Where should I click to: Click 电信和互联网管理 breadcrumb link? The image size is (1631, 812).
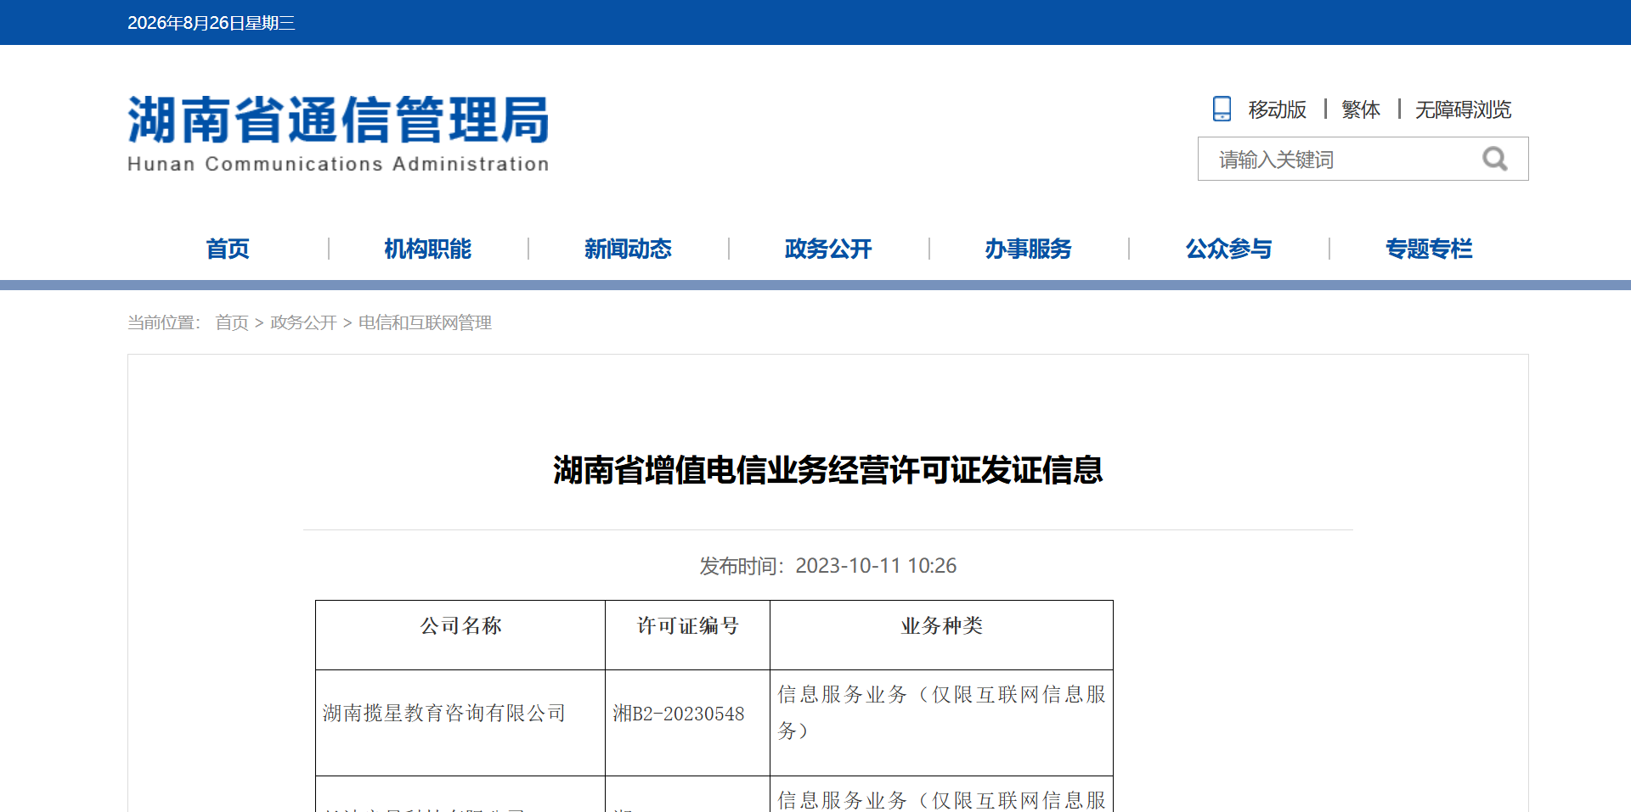425,322
